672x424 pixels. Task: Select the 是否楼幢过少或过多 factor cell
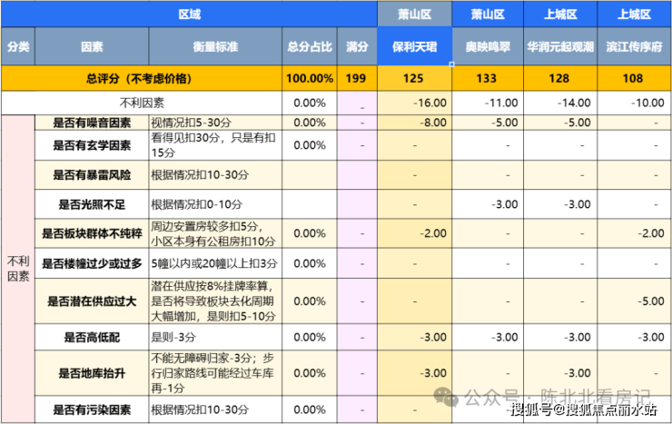[x=92, y=263]
